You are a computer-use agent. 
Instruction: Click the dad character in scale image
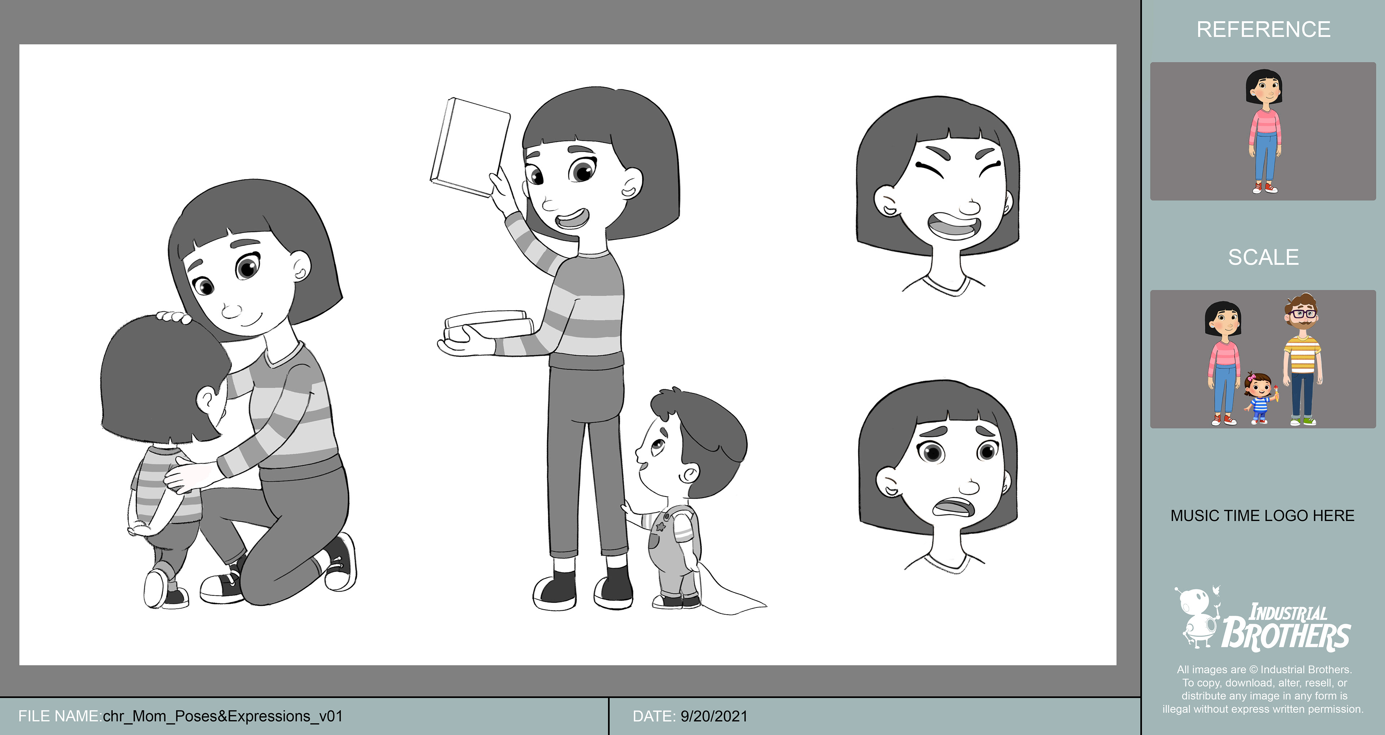[1303, 360]
